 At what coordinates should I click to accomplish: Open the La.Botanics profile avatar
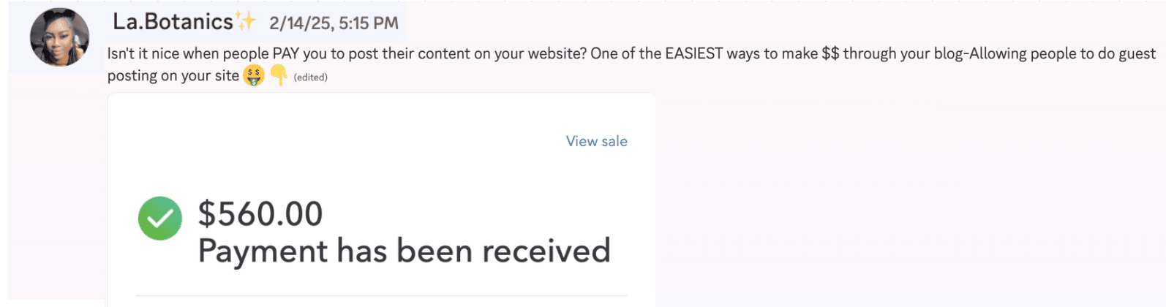pyautogui.click(x=59, y=37)
